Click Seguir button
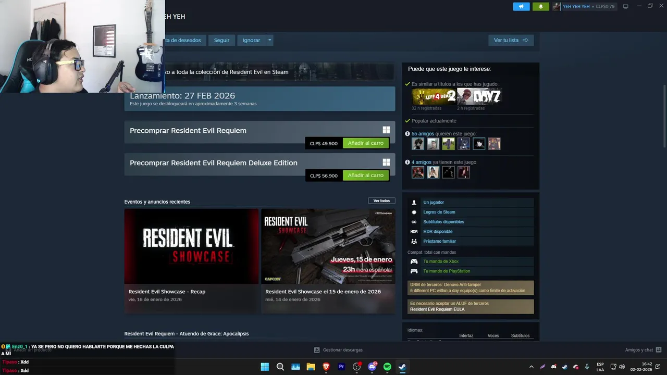Viewport: 667px width, 375px height. tap(221, 40)
